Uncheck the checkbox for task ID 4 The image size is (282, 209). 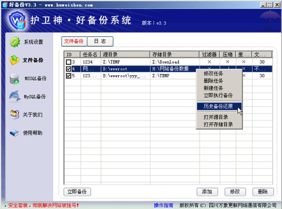point(69,69)
